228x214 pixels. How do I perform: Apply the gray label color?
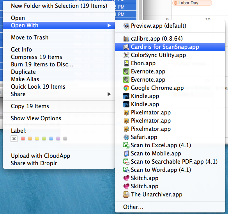65,138
